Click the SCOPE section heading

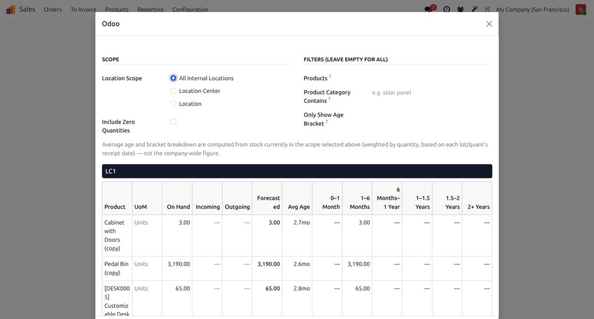pos(111,60)
